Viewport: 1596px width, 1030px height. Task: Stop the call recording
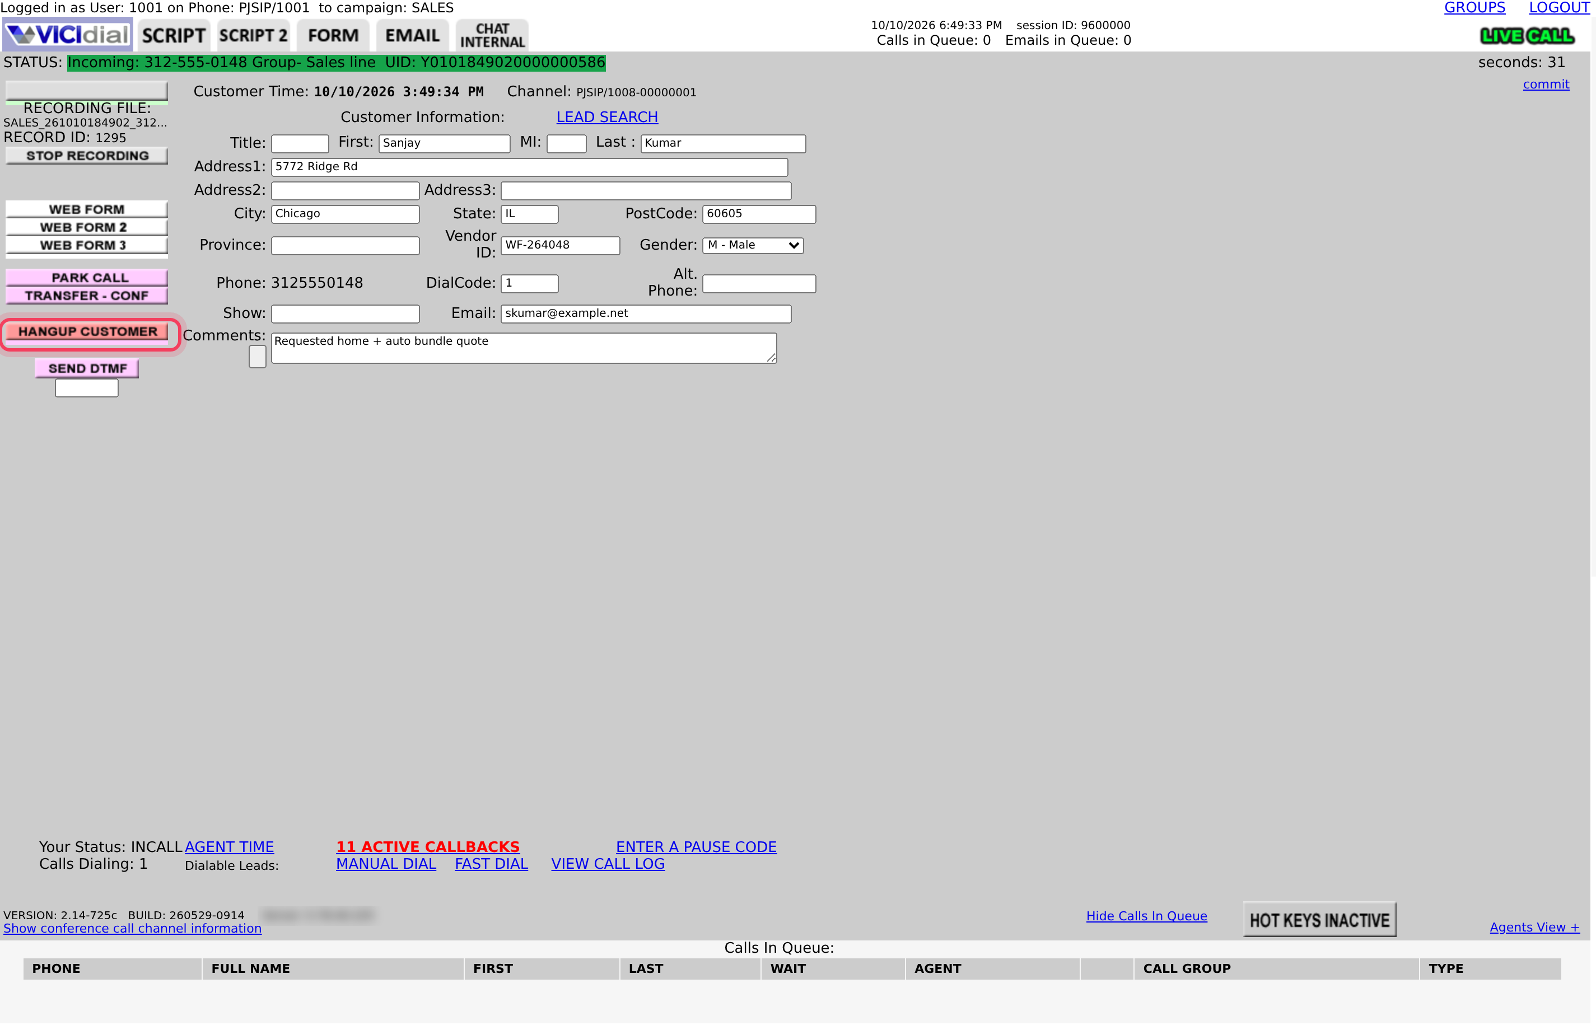coord(87,156)
